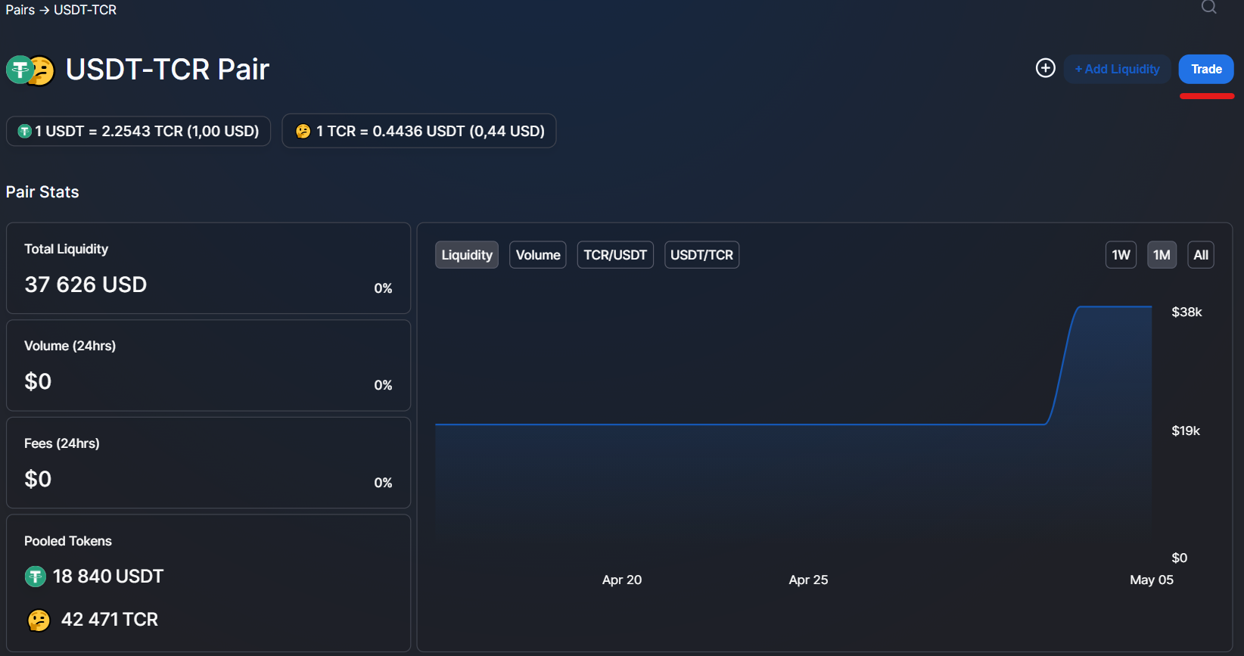Click thinking-face icon in 1 TCR rate chip

[303, 132]
